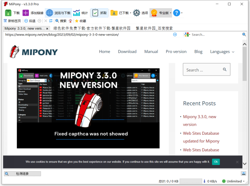The height and width of the screenshot is (186, 250).
Task: Click the browser Search magnifier icon
Action: (x=57, y=21)
